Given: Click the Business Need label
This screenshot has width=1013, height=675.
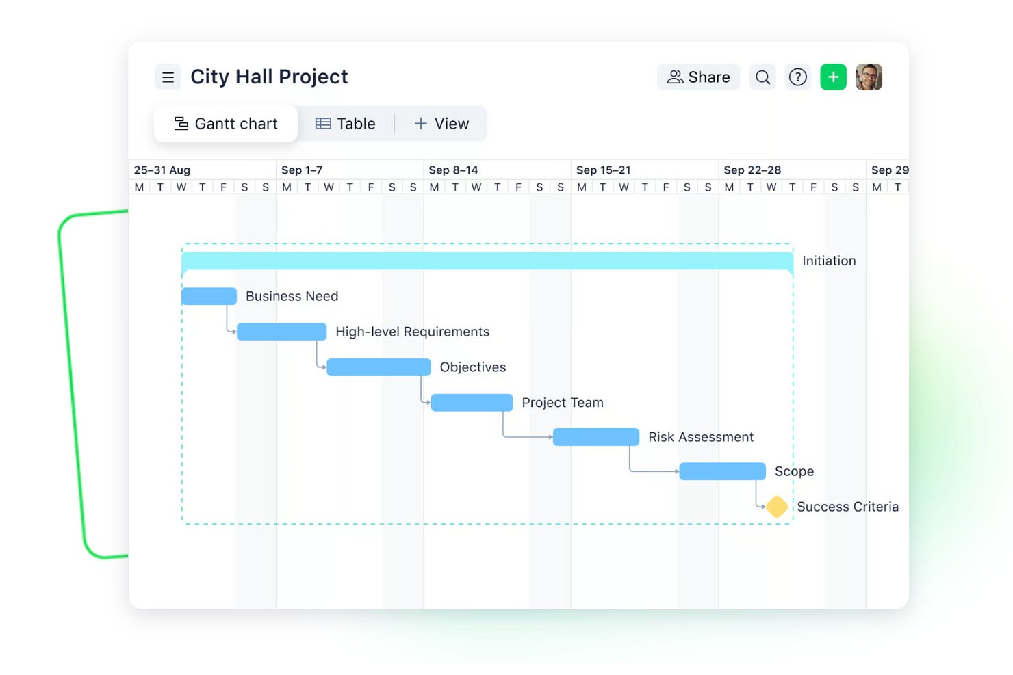Looking at the screenshot, I should tap(292, 296).
